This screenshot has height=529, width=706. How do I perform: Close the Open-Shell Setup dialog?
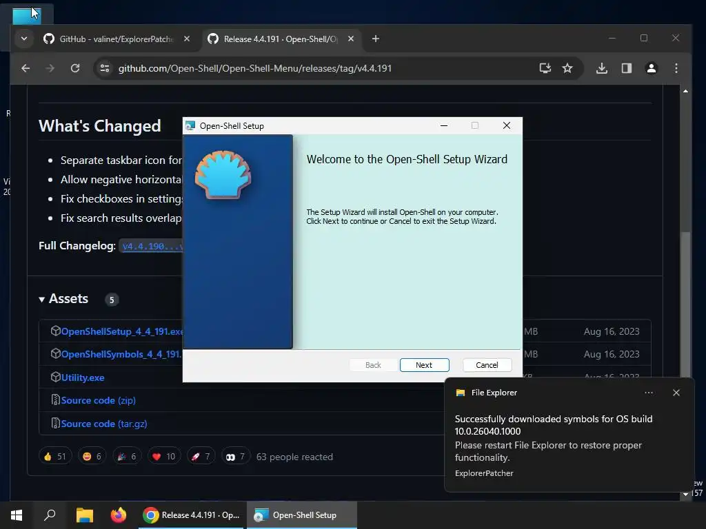(507, 125)
